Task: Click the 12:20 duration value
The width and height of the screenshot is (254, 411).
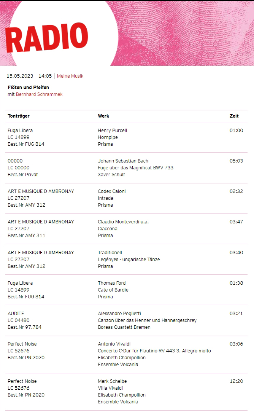Action: [x=236, y=381]
